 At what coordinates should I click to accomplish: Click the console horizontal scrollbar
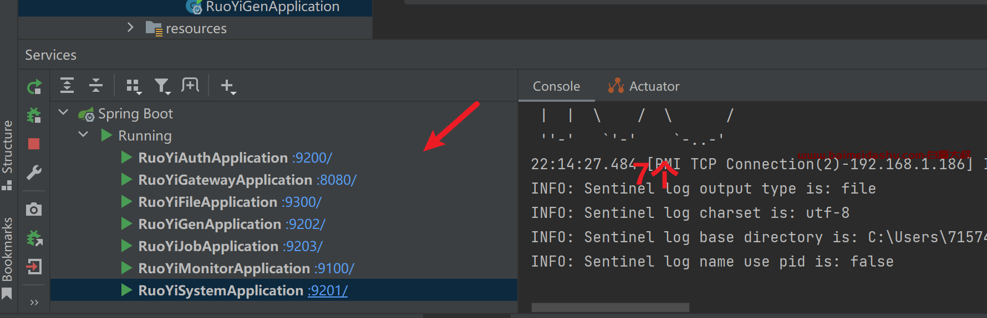pos(610,307)
